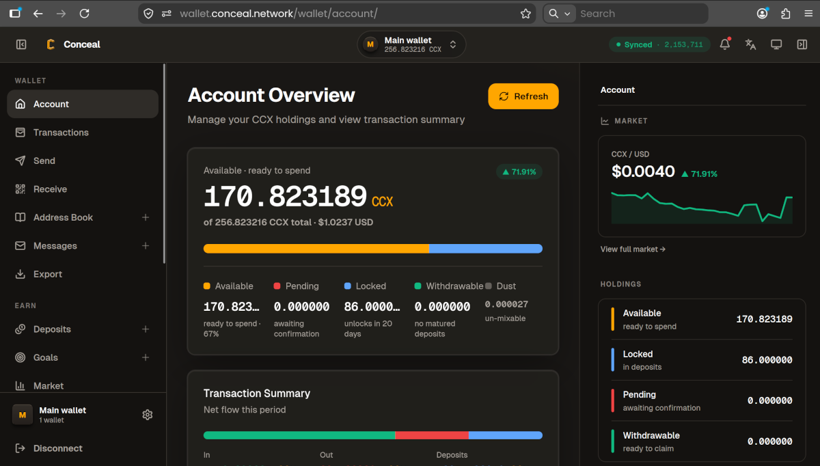
Task: Click the shield tracking protection icon
Action: 149,14
